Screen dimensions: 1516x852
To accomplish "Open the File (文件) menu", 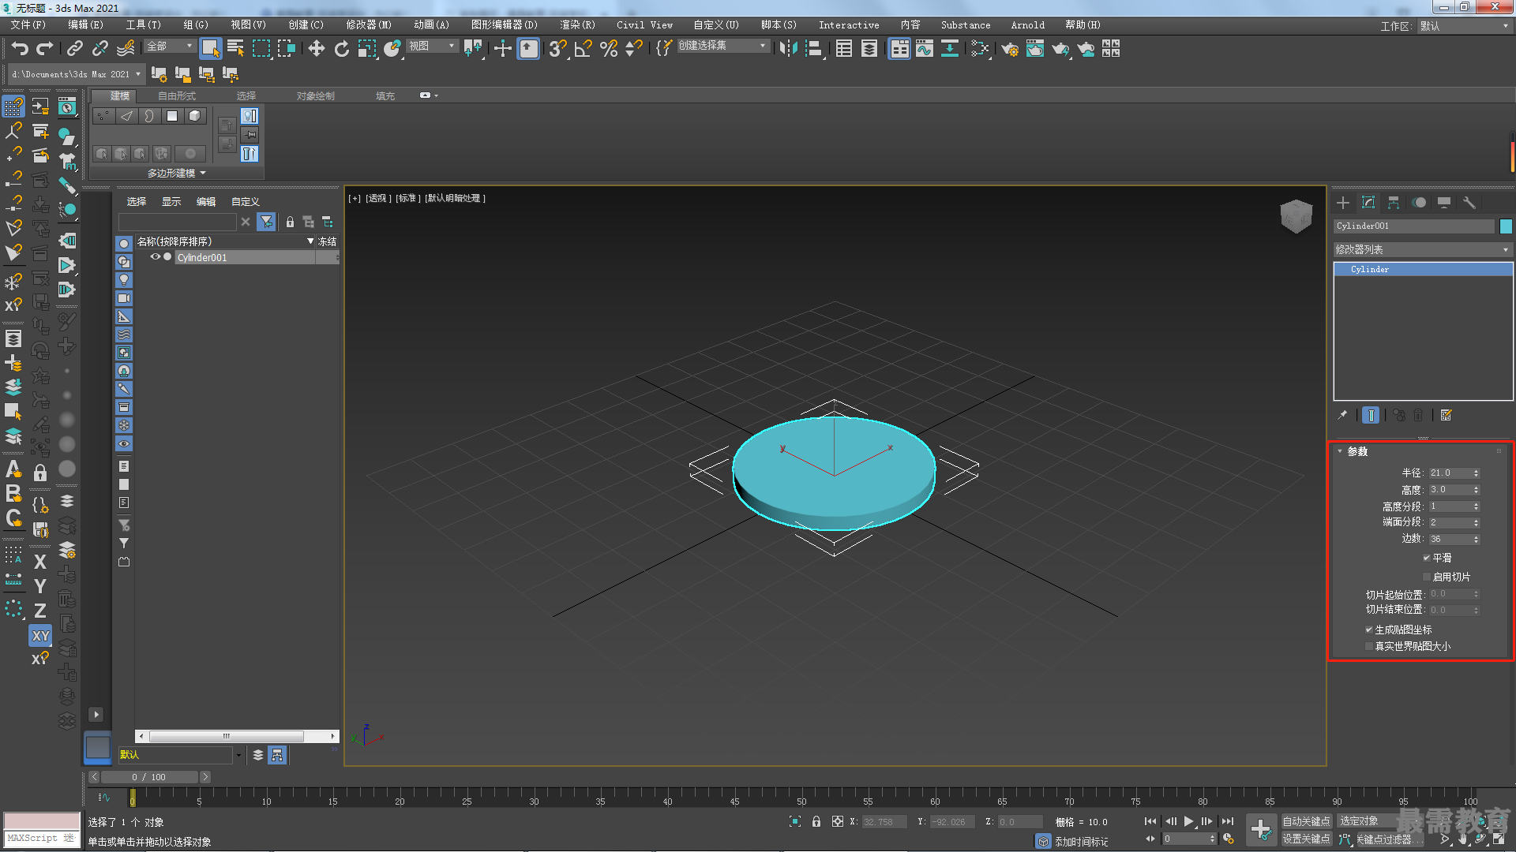I will (28, 25).
